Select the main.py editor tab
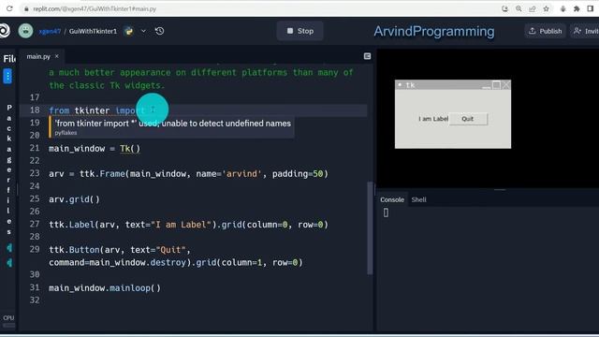Screen dimensions: 599x337 [x=38, y=56]
